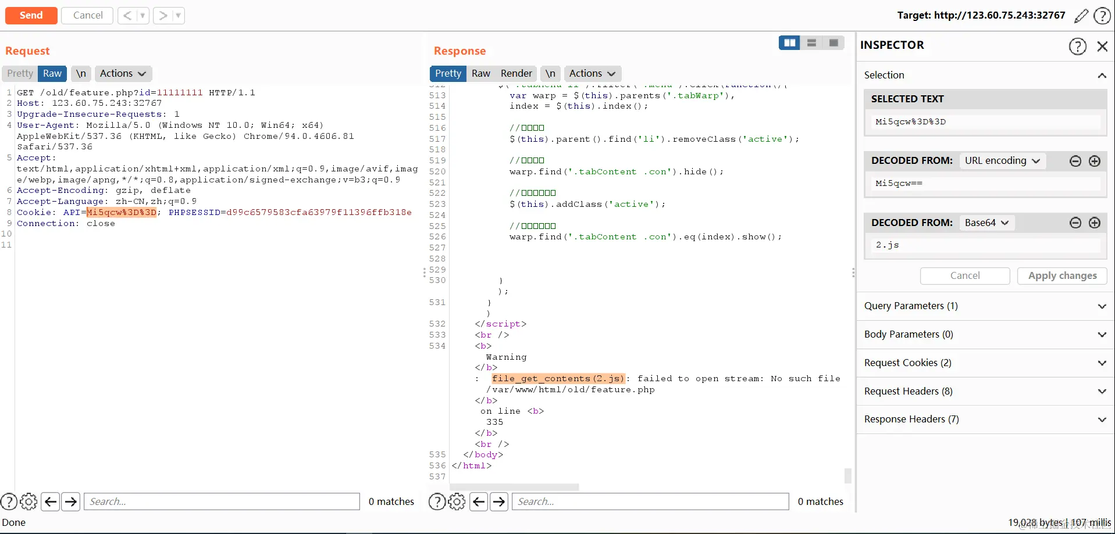Click the splitter handle between request and response
The image size is (1115, 534).
(425, 273)
